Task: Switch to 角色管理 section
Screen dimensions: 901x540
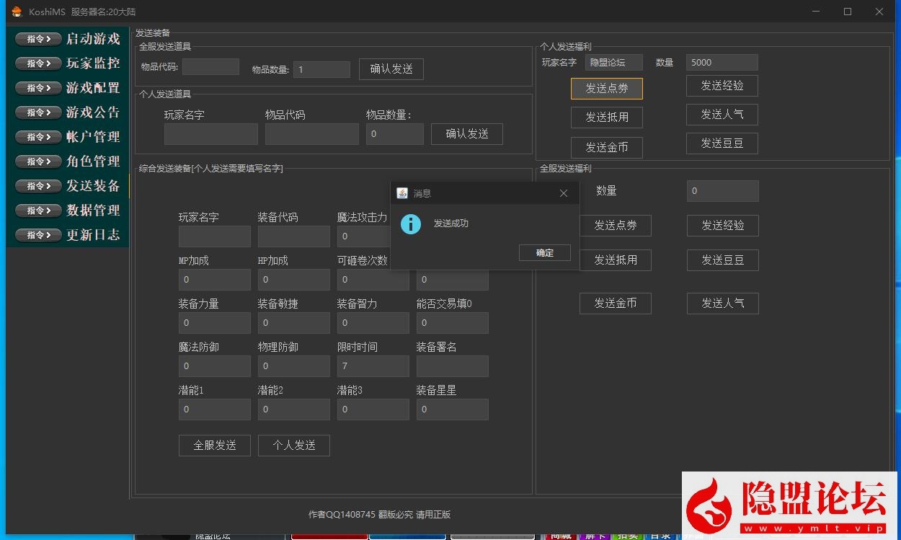Action: pos(93,161)
